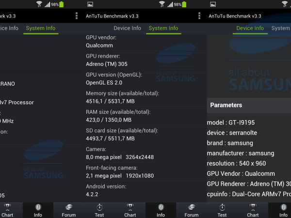
Task: Tap 98% battery percentage in middle screenshot
Action: click(x=178, y=4)
